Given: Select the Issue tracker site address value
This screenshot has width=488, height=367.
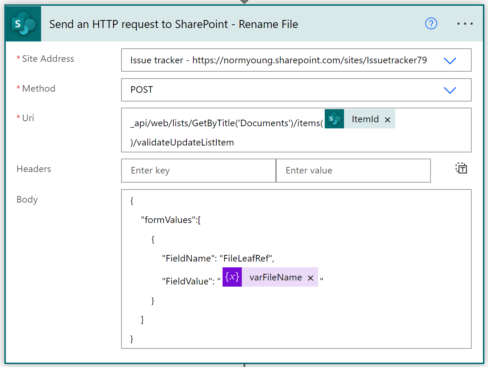Looking at the screenshot, I should (x=279, y=60).
